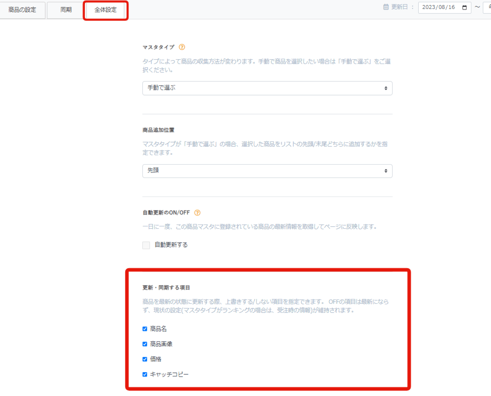This screenshot has width=491, height=396.
Task: Click the help icon beside 自動更新のON/OFF
Action: click(x=197, y=213)
